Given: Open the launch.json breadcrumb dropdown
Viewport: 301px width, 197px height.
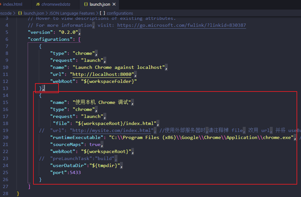Looking at the screenshot, I should coord(34,13).
